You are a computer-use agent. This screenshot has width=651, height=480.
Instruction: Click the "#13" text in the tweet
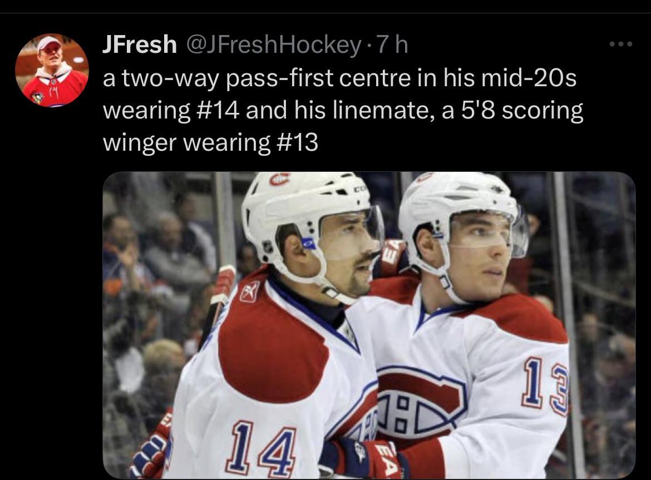pyautogui.click(x=296, y=142)
